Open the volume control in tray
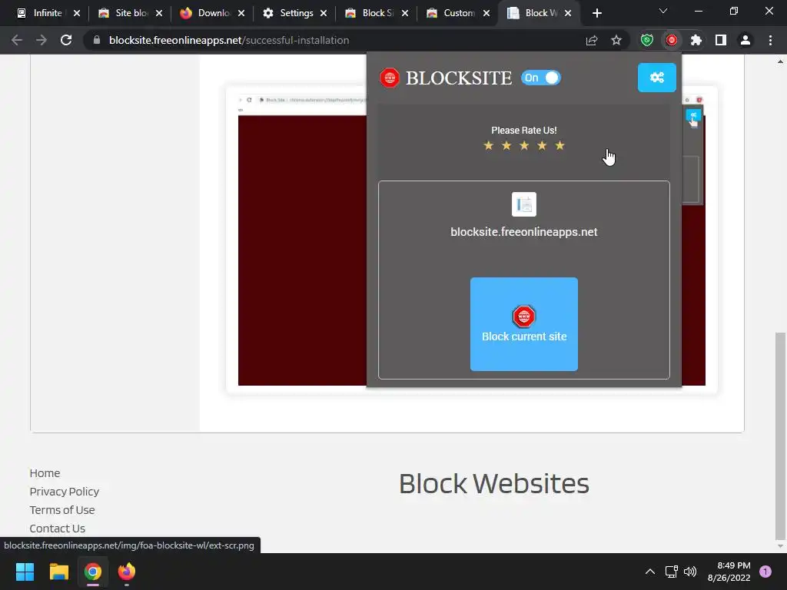This screenshot has height=590, width=787. pos(690,572)
